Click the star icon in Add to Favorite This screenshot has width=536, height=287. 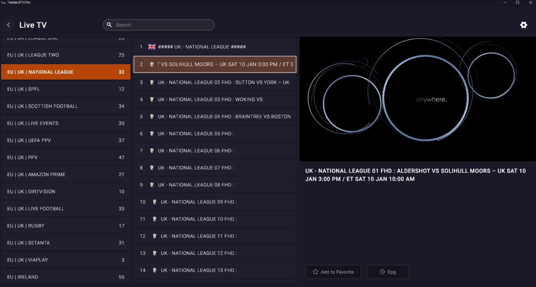point(315,272)
